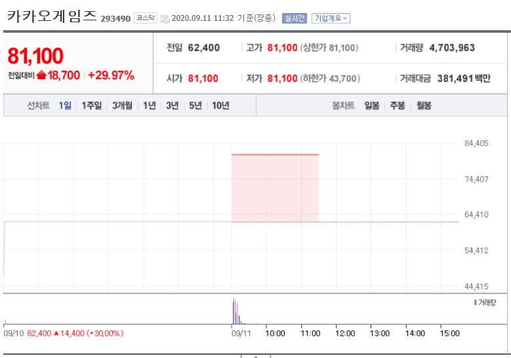Click the 거래대금 value 381,491 백만
Screen dimensions: 511x358
[x=464, y=79]
